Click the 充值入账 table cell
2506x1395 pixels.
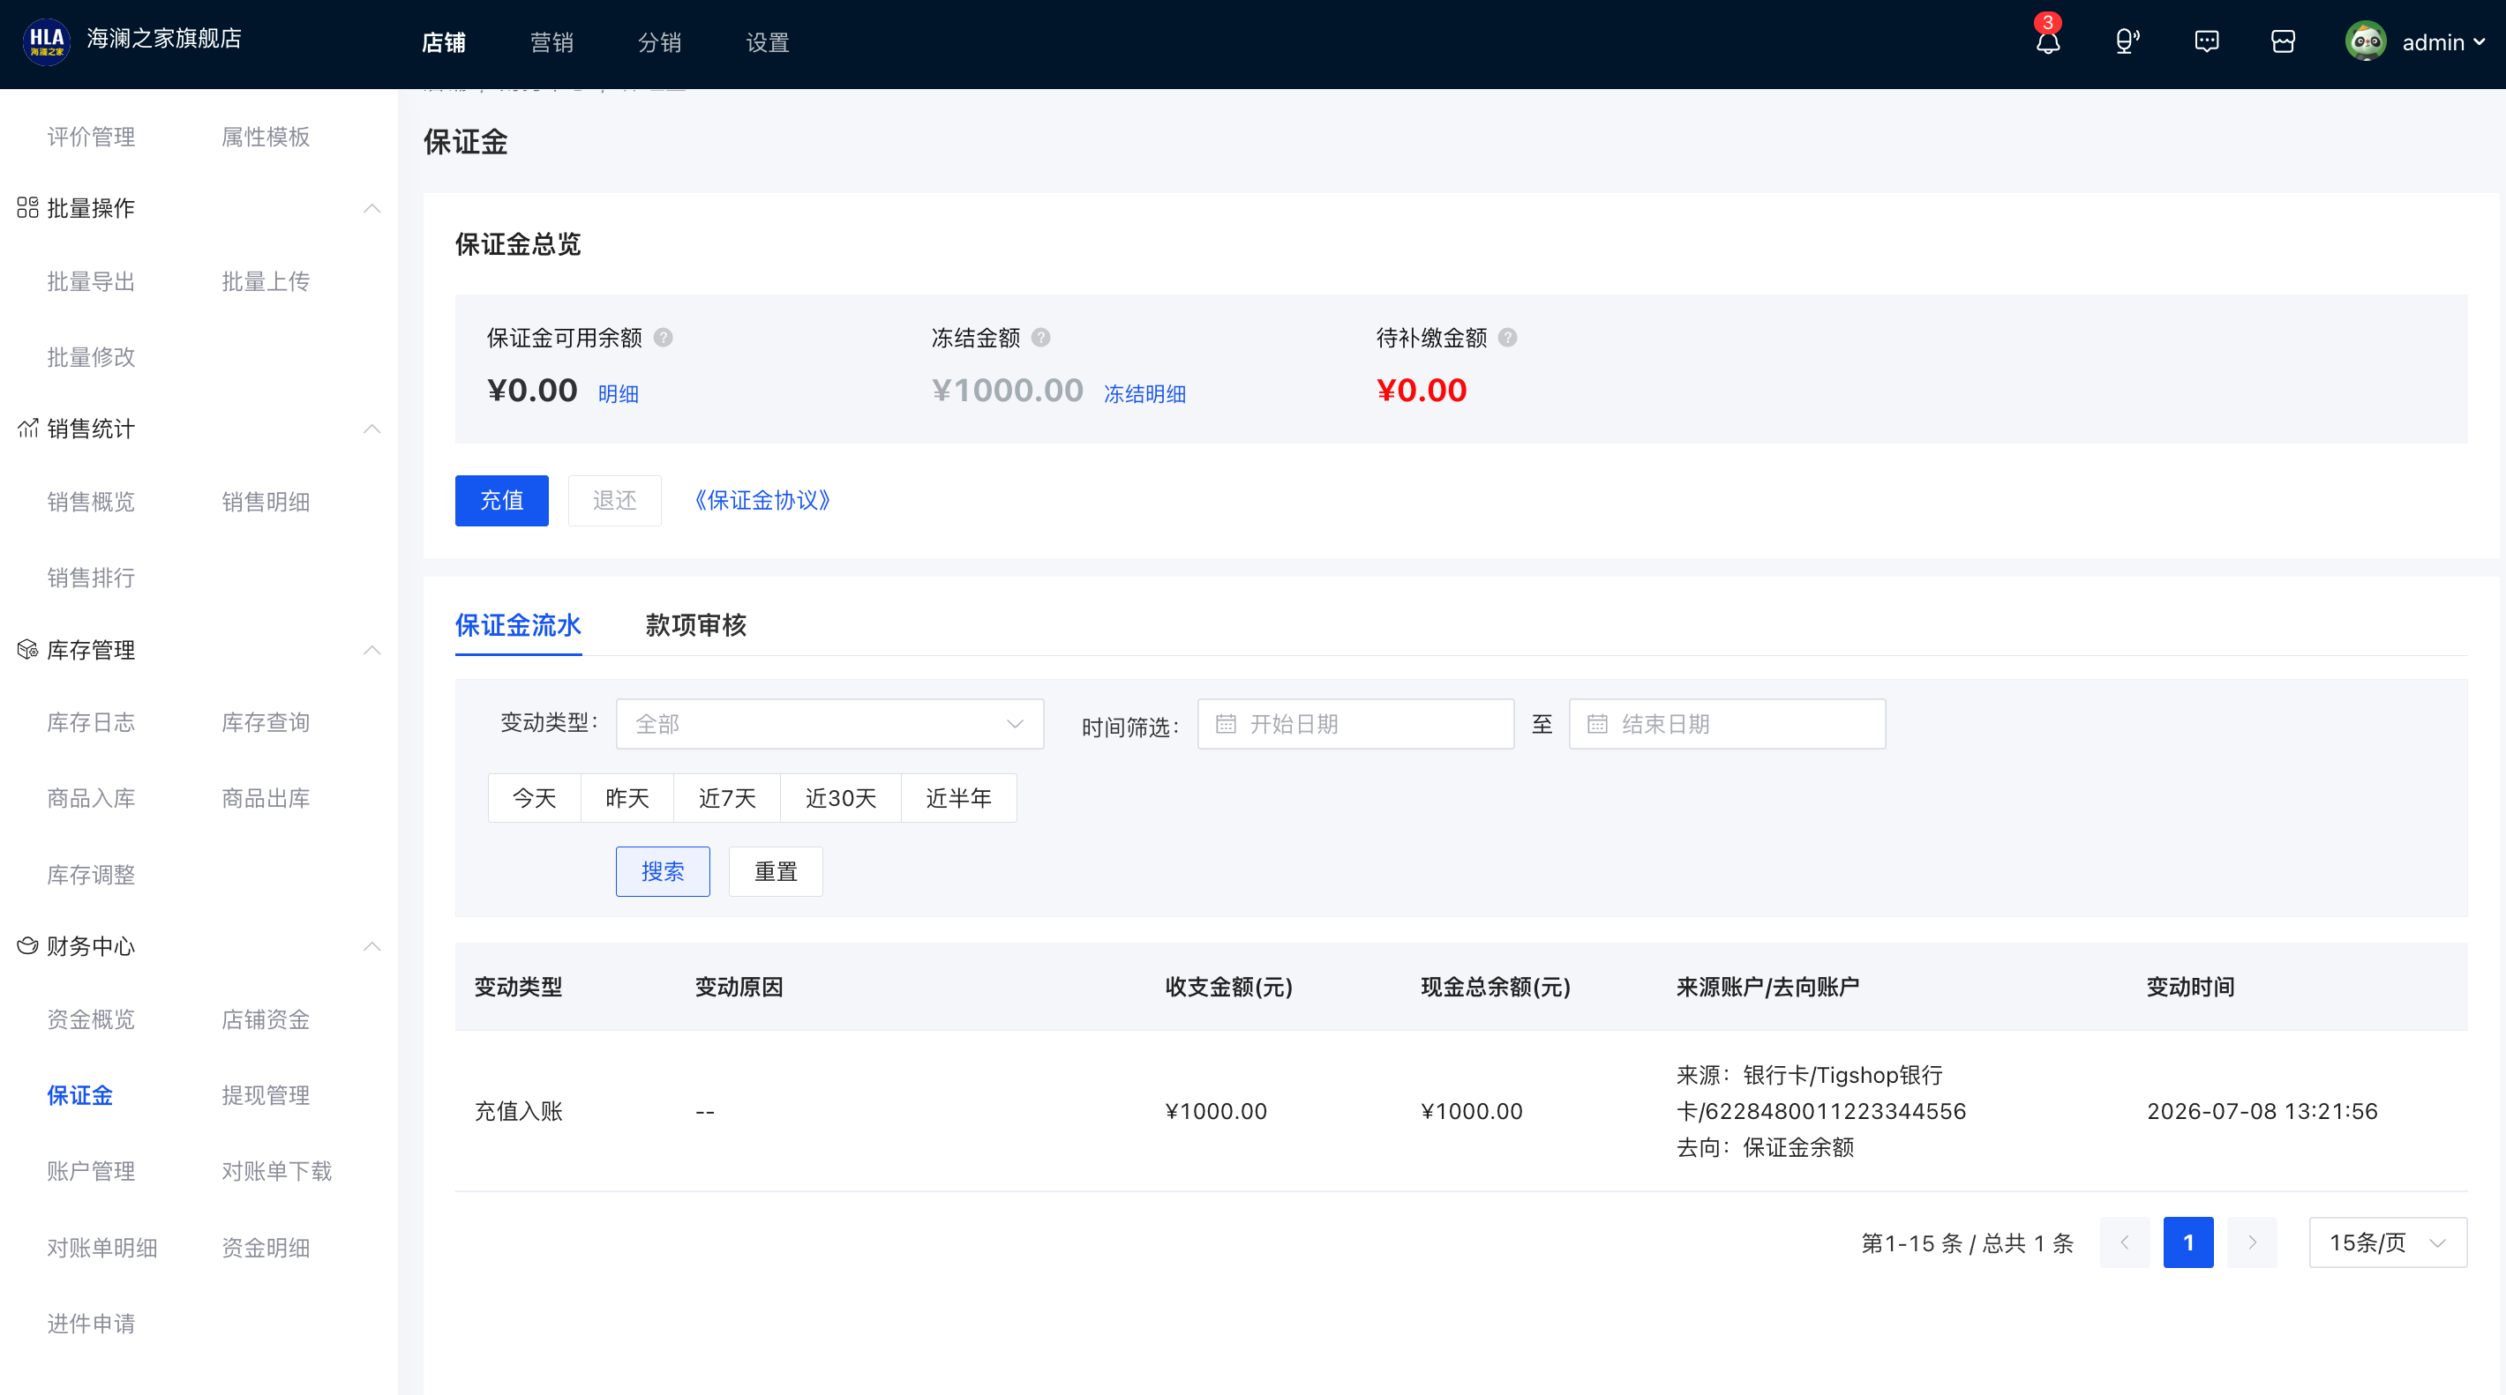point(519,1111)
